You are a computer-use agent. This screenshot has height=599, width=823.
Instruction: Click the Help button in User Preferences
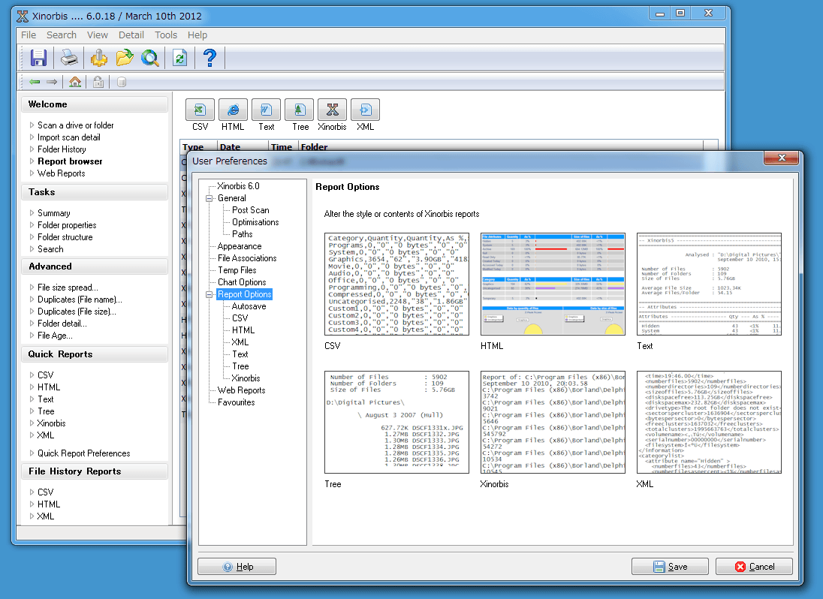point(237,567)
